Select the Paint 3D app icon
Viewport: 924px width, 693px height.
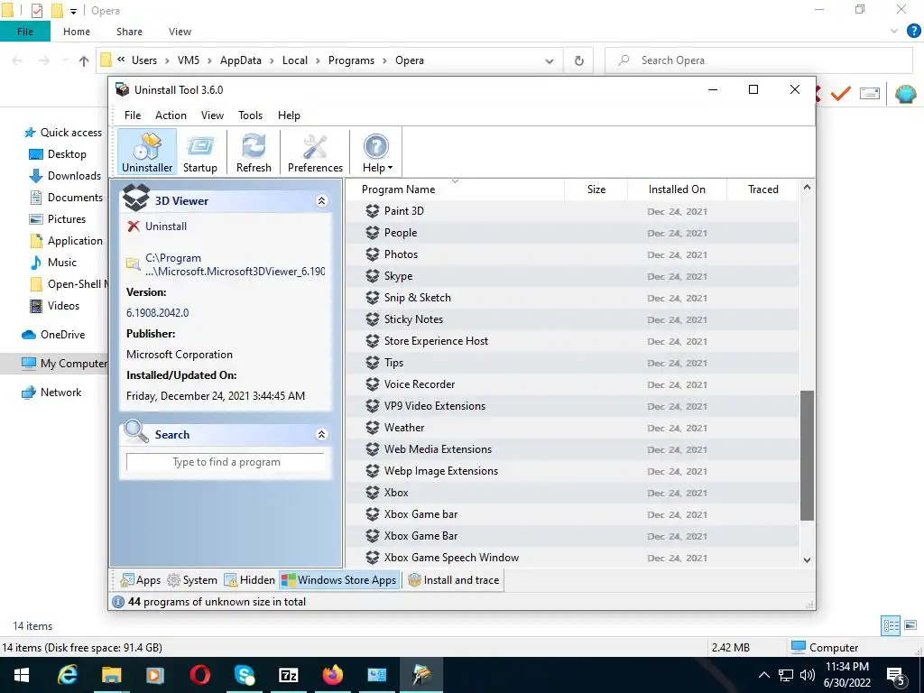click(x=373, y=211)
